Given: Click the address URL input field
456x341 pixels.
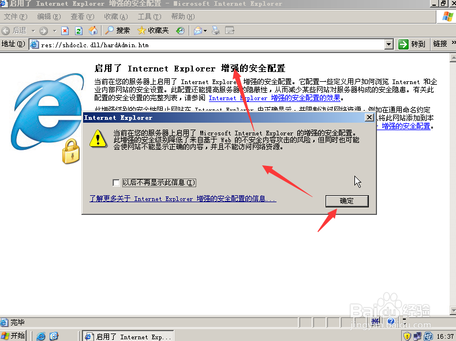Looking at the screenshot, I should [x=211, y=45].
